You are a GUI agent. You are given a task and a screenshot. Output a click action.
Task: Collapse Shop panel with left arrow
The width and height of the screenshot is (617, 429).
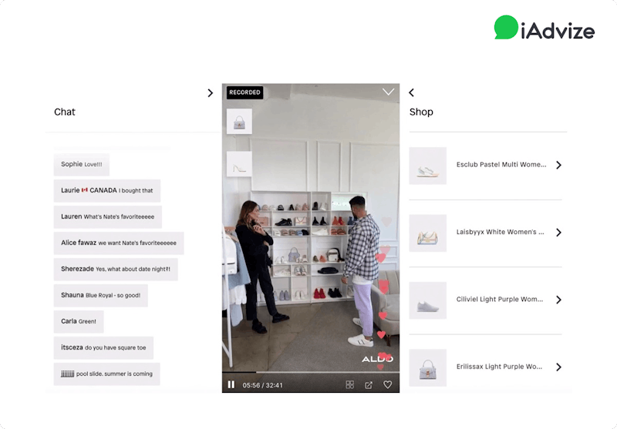point(412,92)
